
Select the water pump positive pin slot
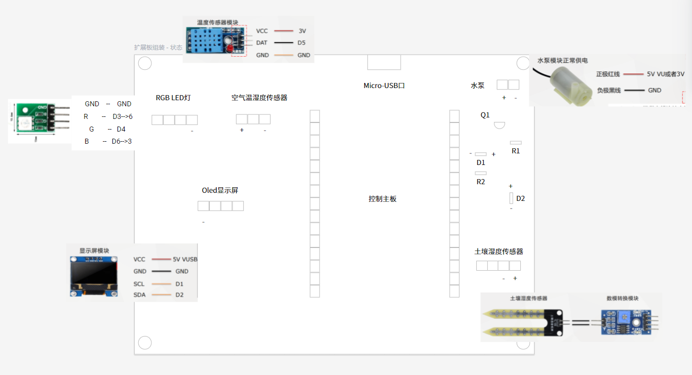502,85
